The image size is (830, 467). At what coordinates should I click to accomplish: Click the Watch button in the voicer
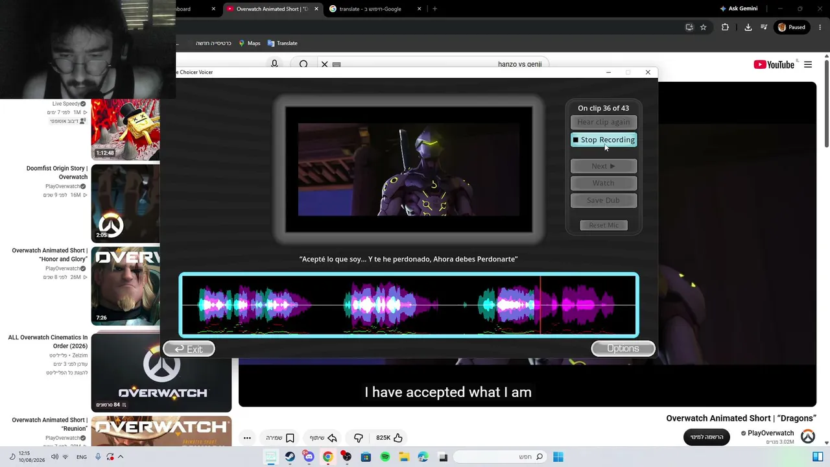(604, 183)
